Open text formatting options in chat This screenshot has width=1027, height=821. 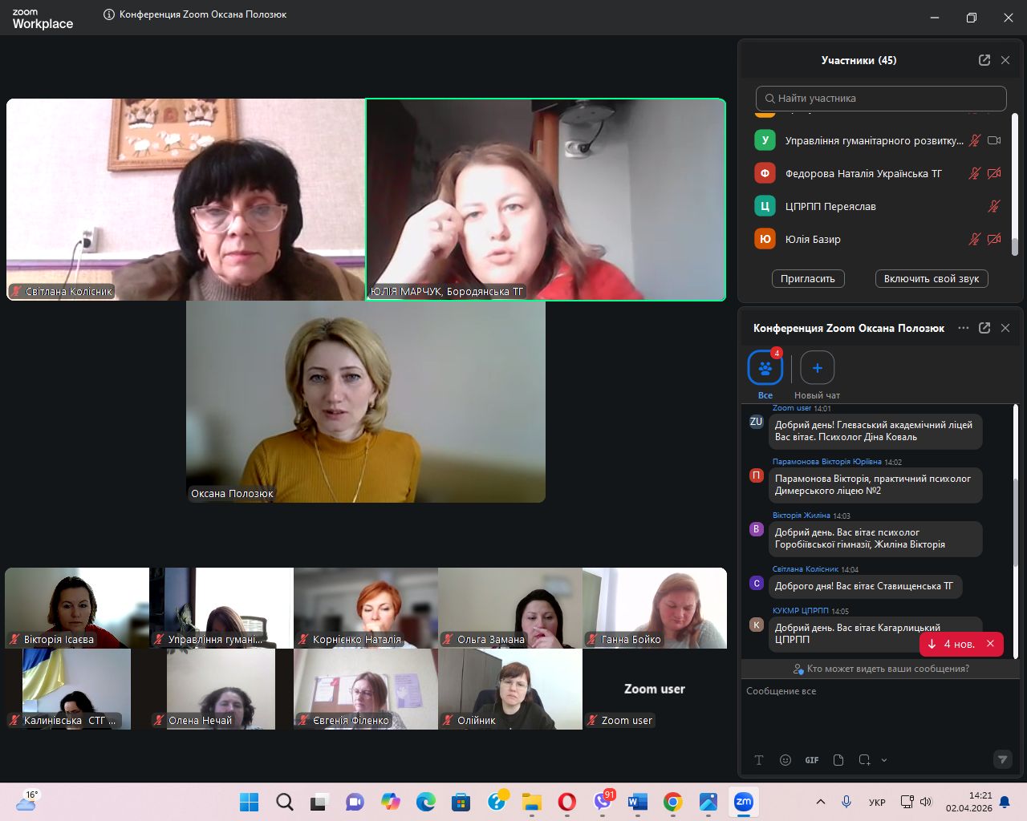click(x=759, y=760)
